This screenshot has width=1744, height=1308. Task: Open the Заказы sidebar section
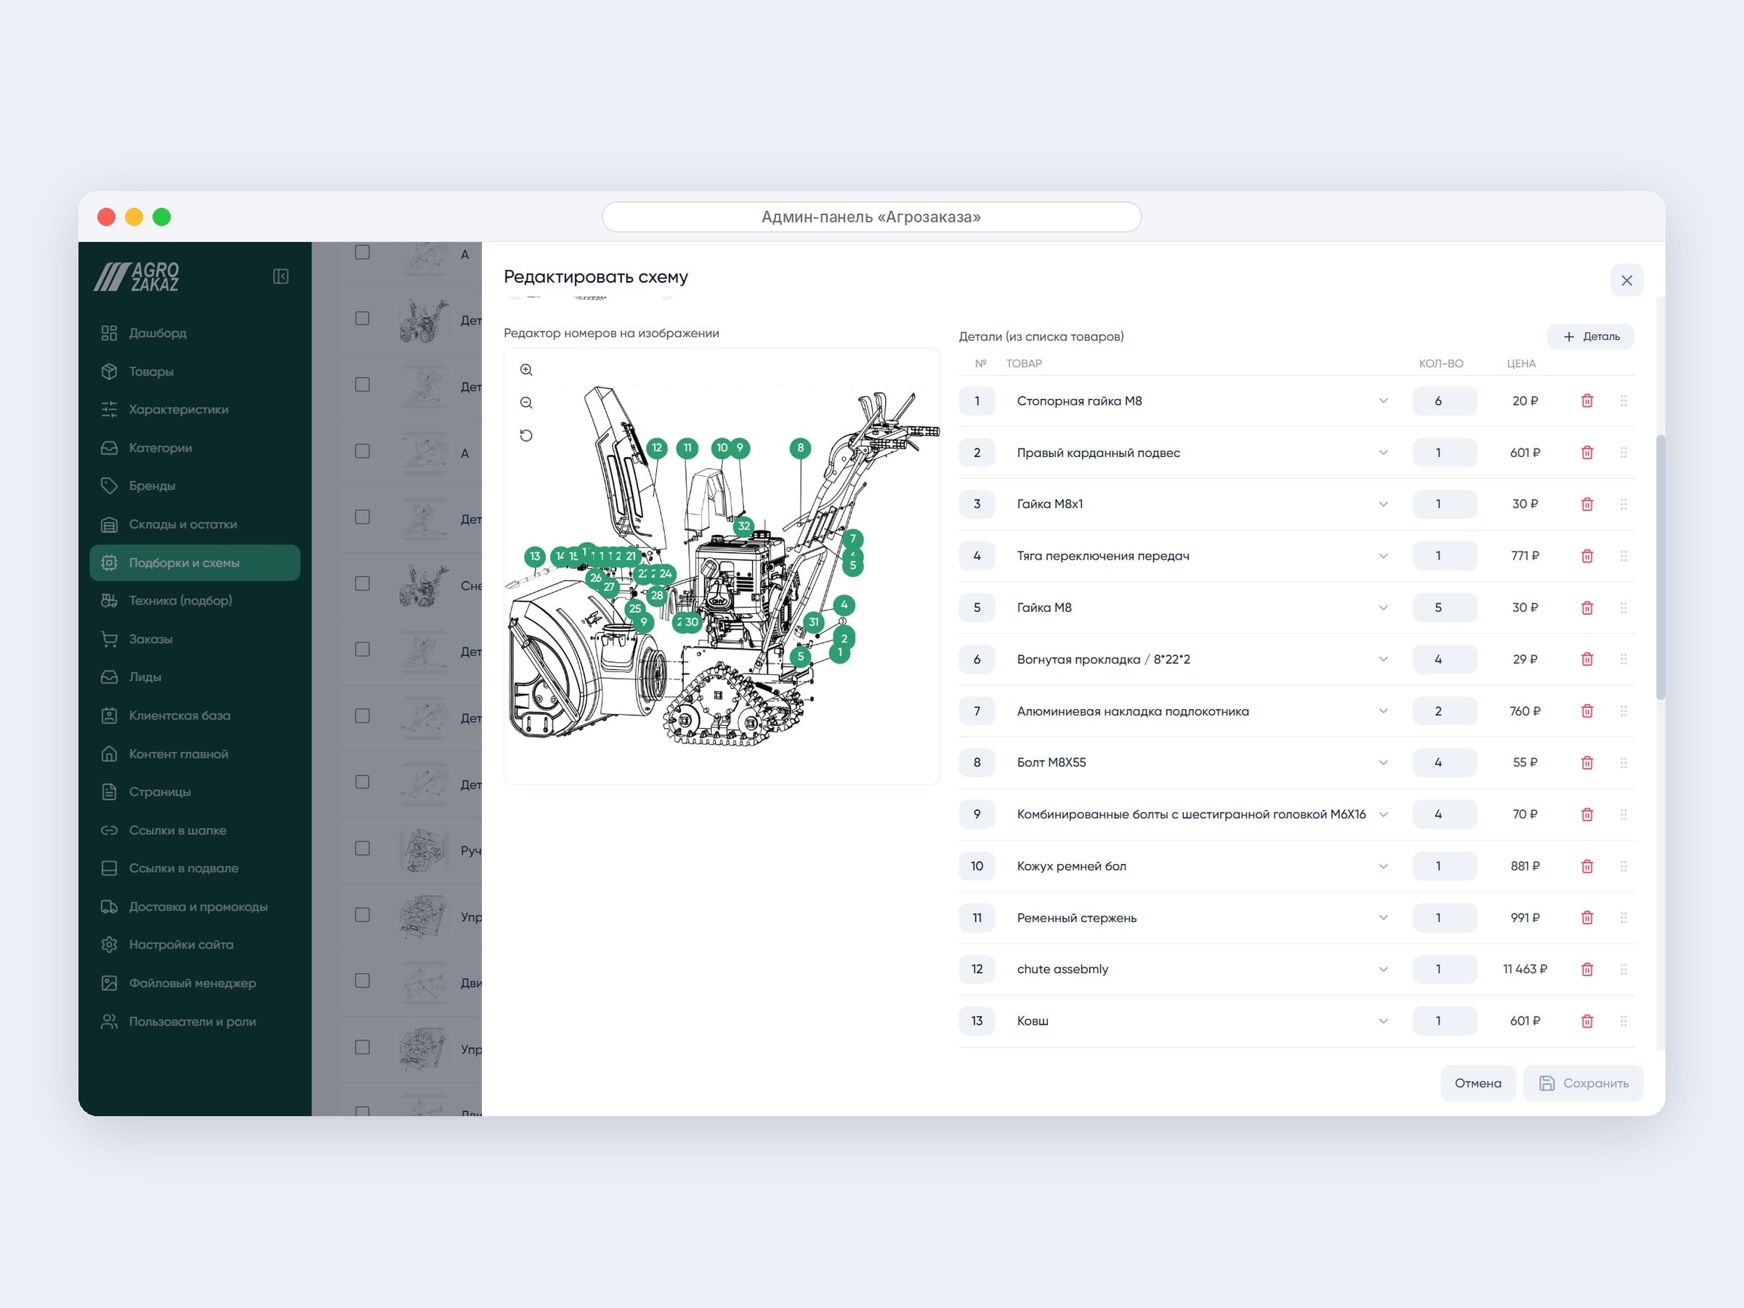point(195,639)
